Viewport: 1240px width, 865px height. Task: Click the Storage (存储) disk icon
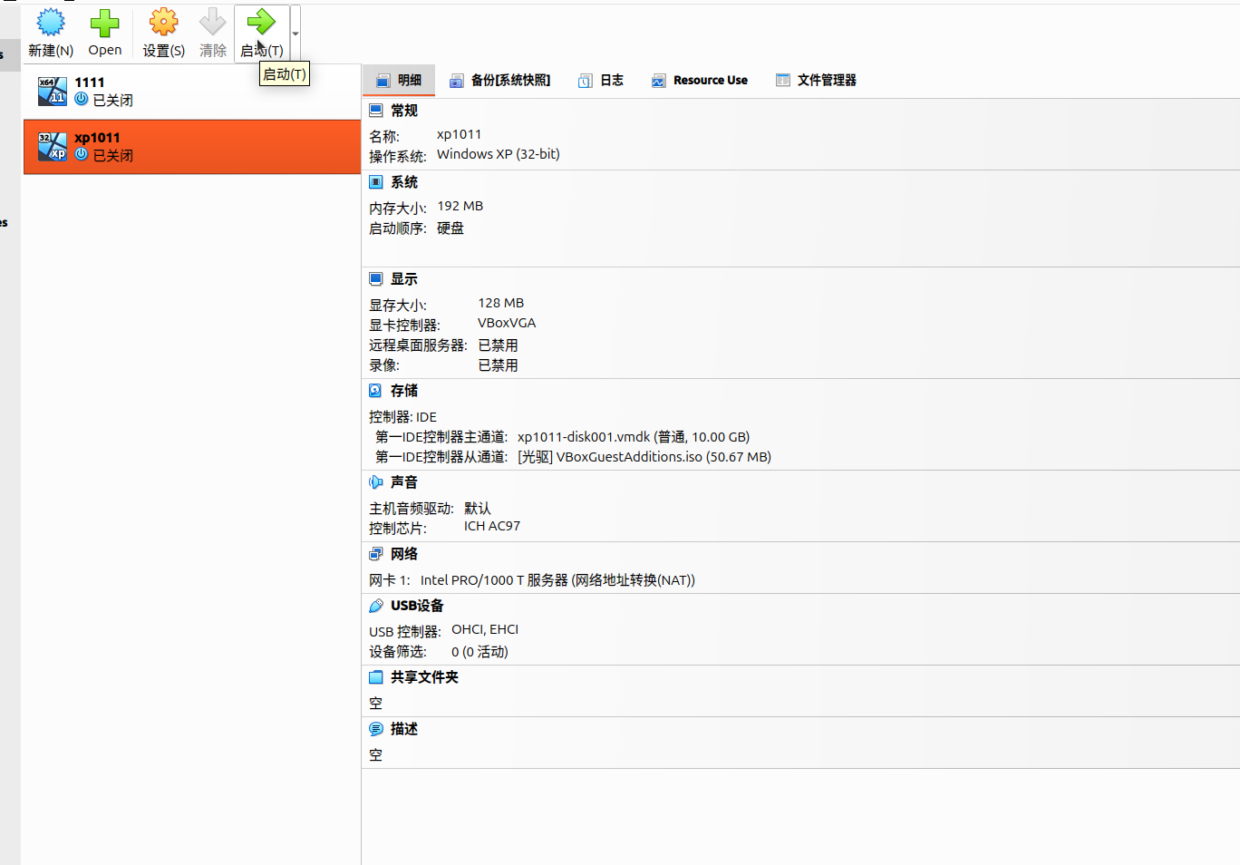tap(376, 391)
